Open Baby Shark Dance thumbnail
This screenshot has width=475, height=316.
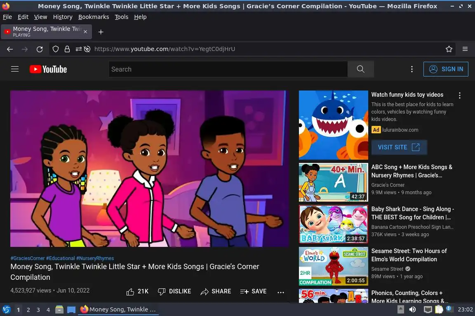point(333,224)
